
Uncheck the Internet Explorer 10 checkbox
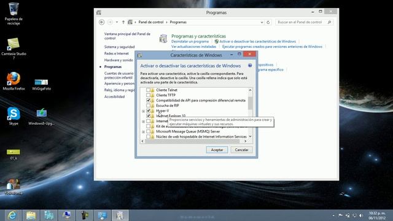point(148,116)
